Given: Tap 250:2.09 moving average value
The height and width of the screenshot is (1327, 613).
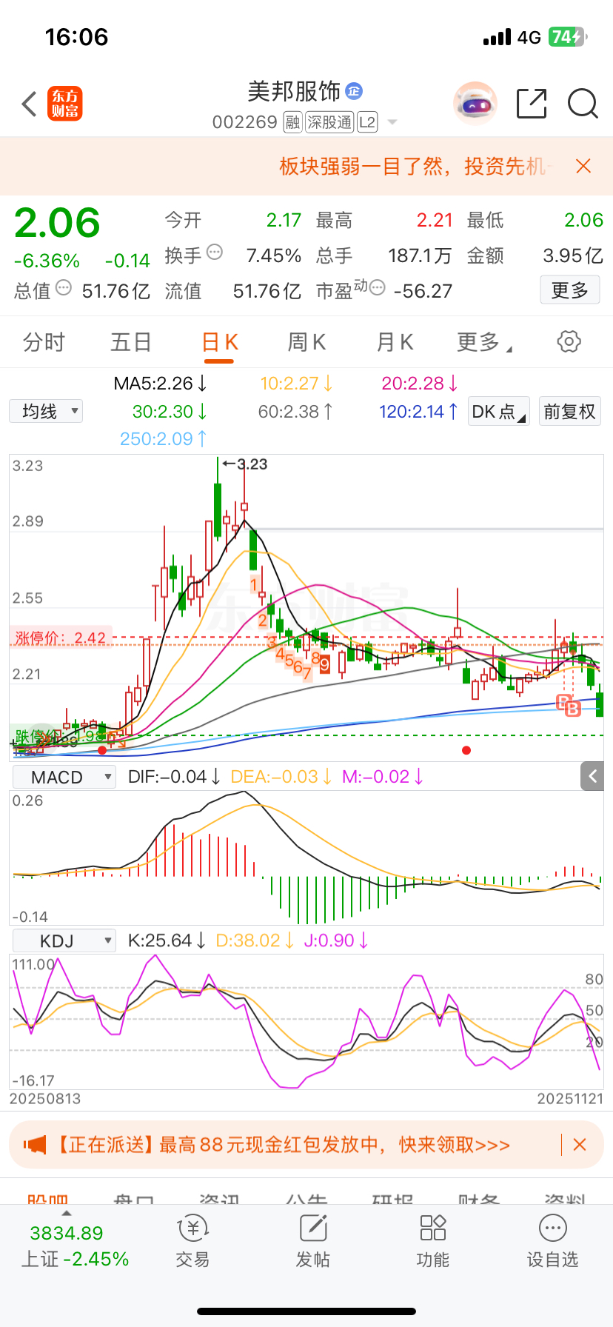Looking at the screenshot, I should click(x=164, y=439).
